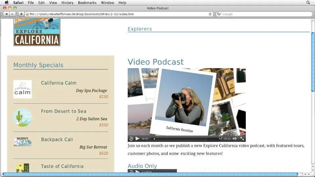Click the $350 price
Viewport: 315px width, 177px height.
tap(103, 125)
